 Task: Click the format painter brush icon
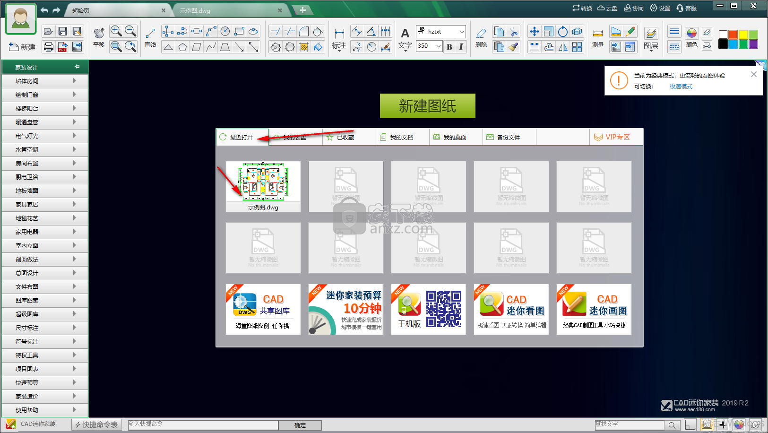coord(513,47)
